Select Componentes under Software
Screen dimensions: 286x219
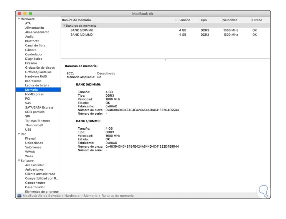click(35, 183)
